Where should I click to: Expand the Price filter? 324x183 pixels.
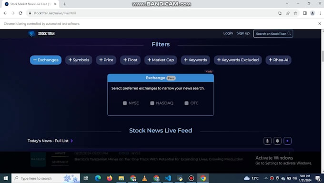[106, 60]
